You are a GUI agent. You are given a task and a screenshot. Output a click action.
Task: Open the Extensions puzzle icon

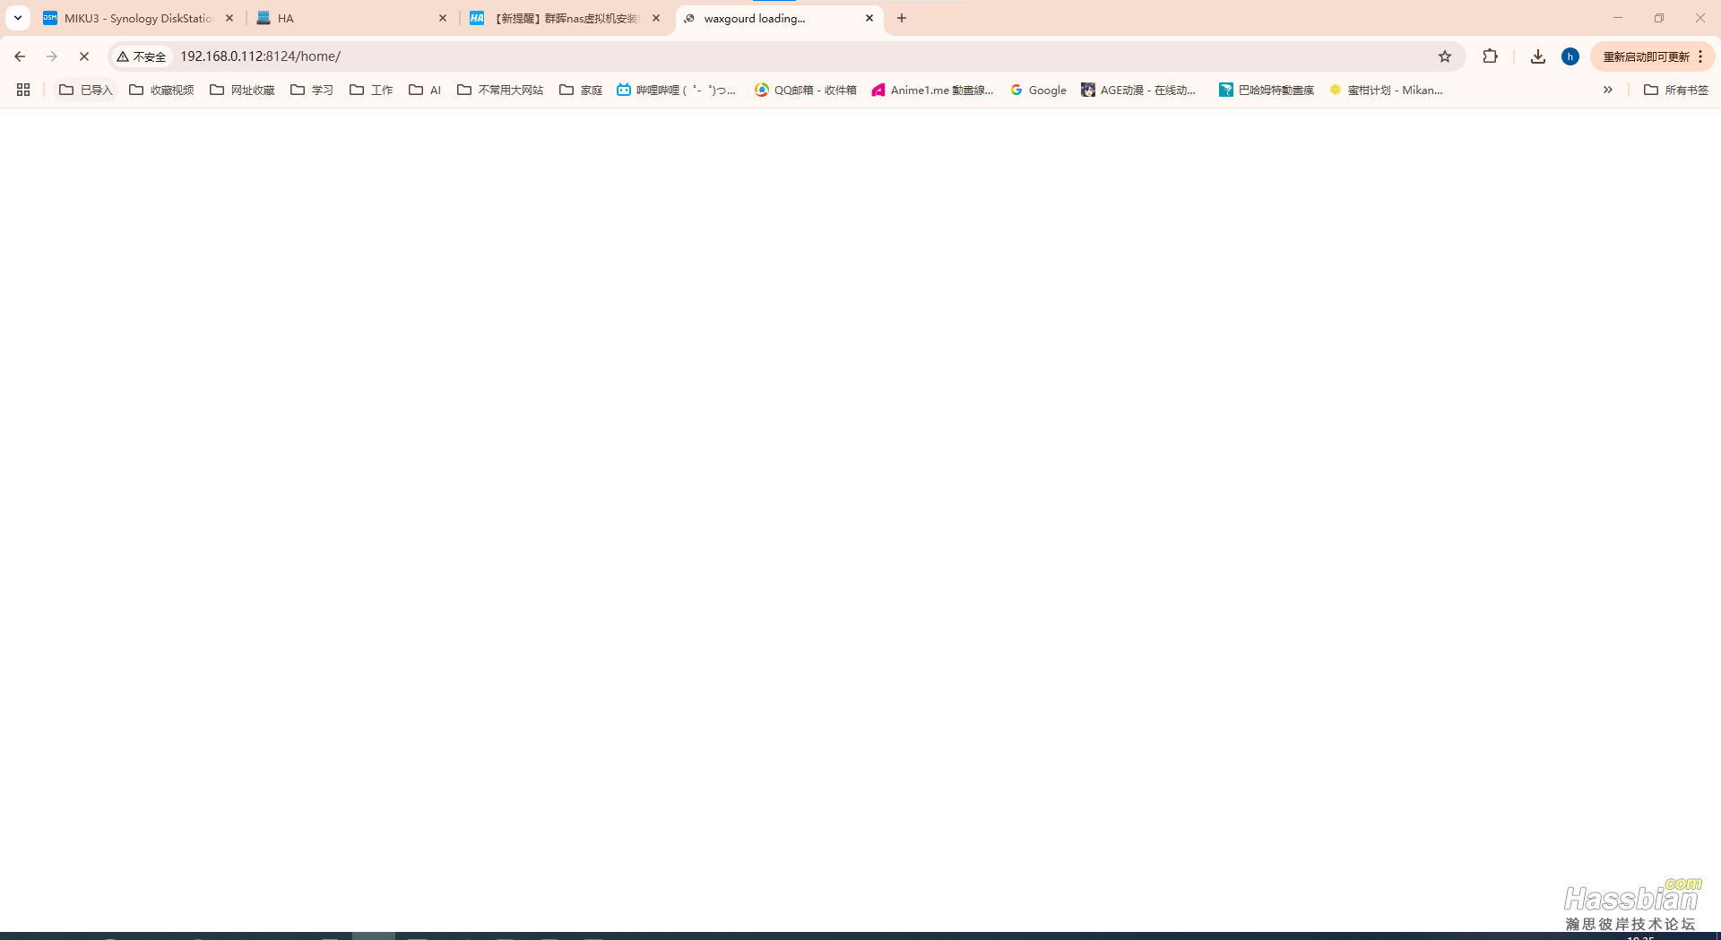point(1490,56)
